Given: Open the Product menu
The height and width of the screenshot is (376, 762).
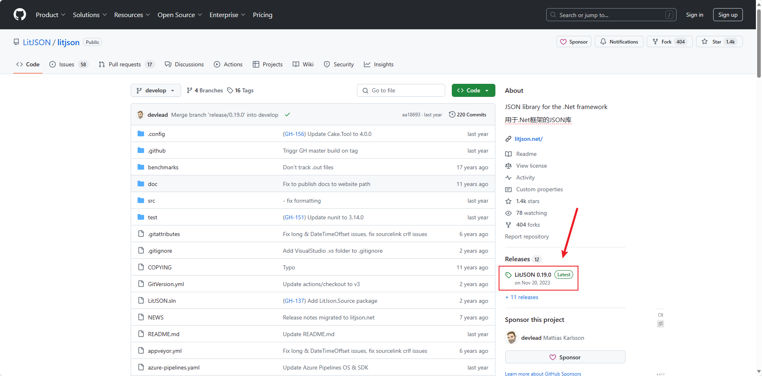Looking at the screenshot, I should 50,15.
